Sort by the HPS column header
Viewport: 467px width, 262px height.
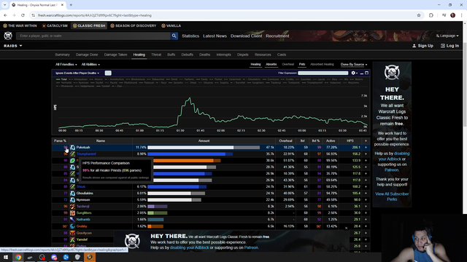350,140
